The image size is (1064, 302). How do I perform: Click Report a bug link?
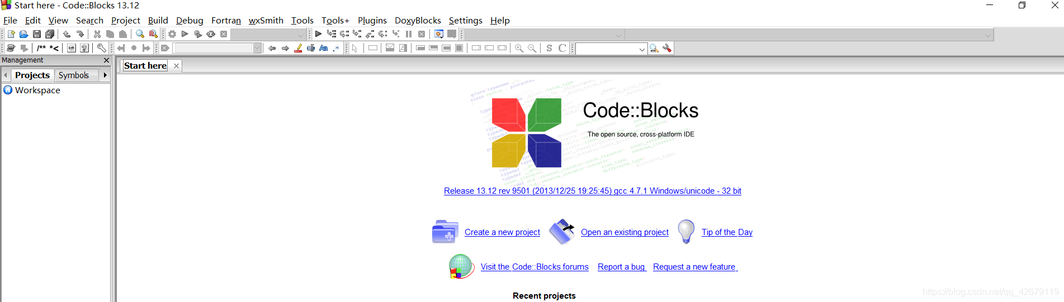pyautogui.click(x=621, y=267)
